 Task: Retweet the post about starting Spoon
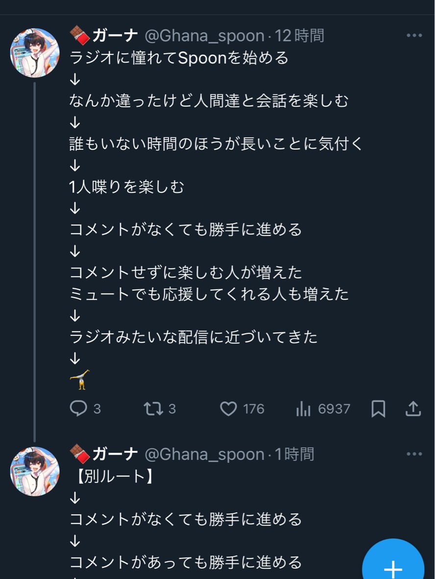point(153,408)
